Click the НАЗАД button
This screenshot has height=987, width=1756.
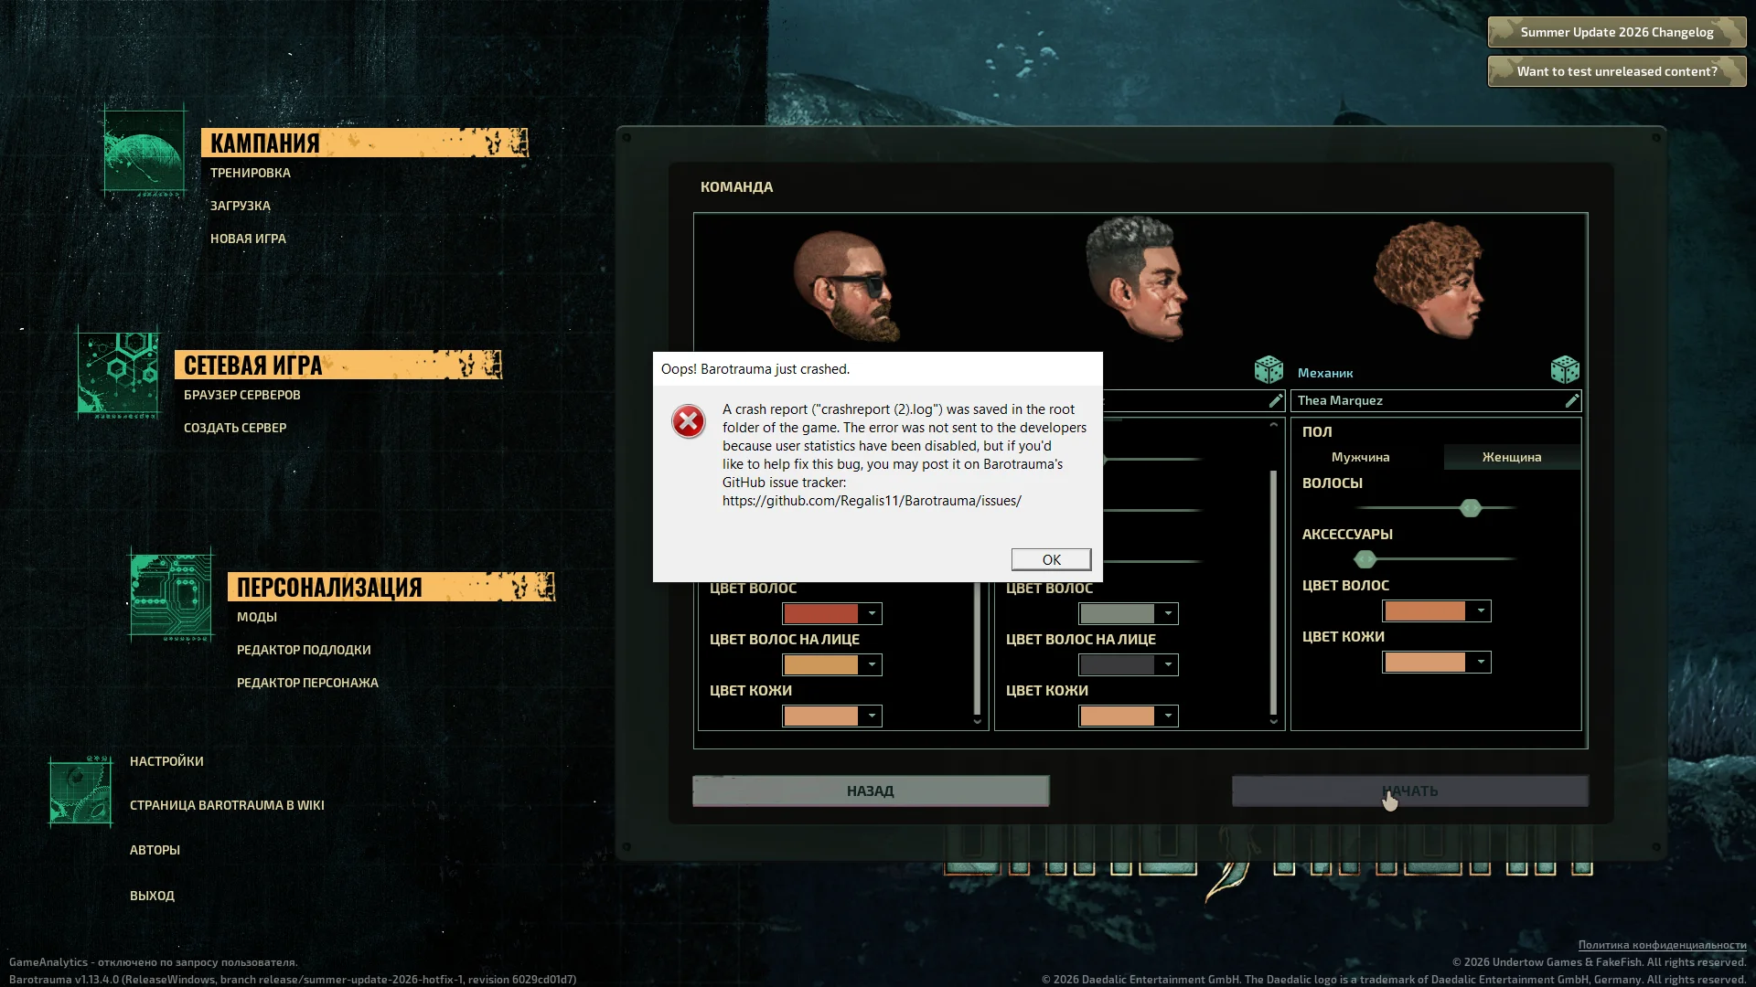871,791
